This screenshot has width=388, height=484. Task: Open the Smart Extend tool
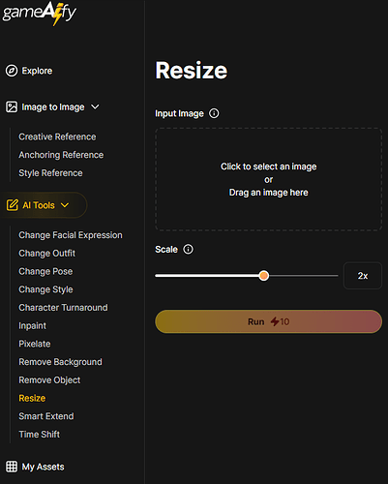coord(46,416)
